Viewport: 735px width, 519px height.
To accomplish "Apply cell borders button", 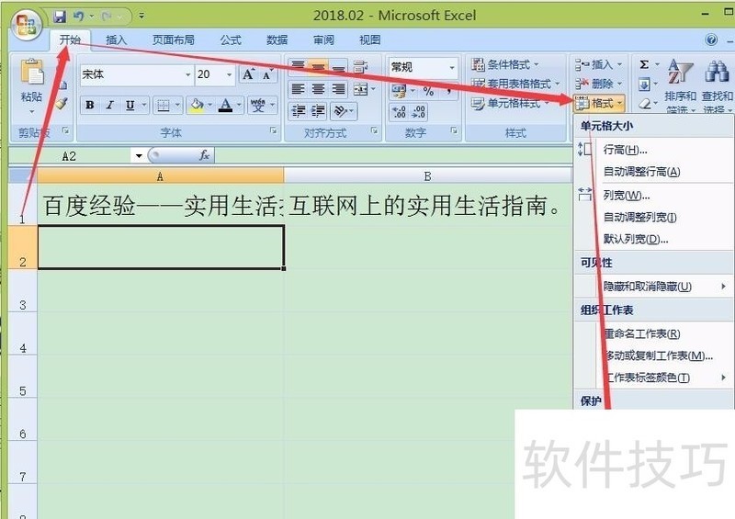I will pyautogui.click(x=164, y=105).
